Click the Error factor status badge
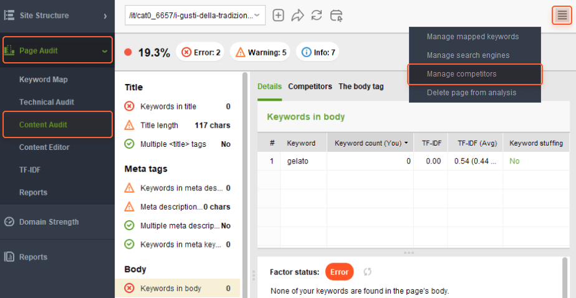 pos(339,272)
